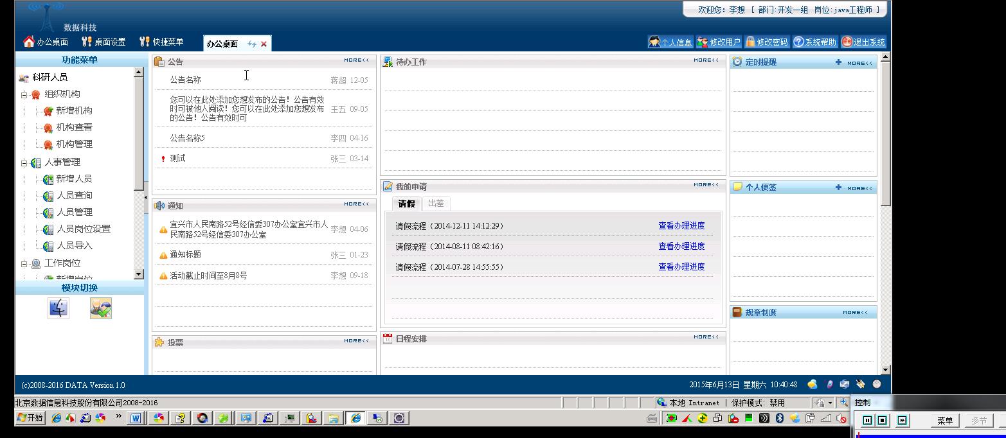Collapse the 工作岗位 tree node
This screenshot has width=1006, height=438.
(24, 263)
